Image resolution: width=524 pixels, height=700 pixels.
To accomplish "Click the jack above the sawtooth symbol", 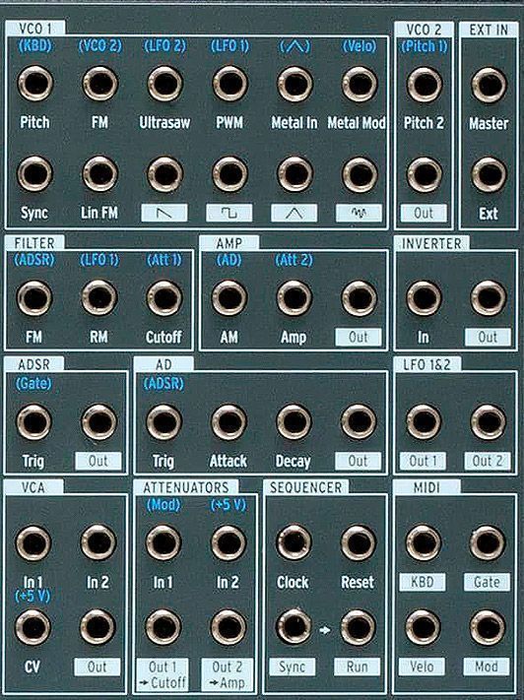I will [x=164, y=173].
